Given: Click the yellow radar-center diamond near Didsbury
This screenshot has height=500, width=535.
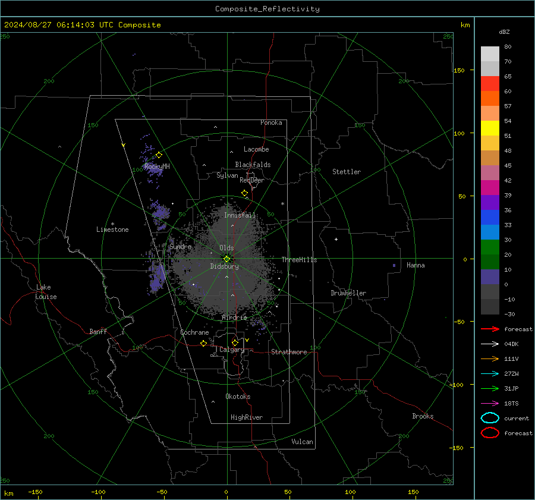Looking at the screenshot, I should (226, 259).
